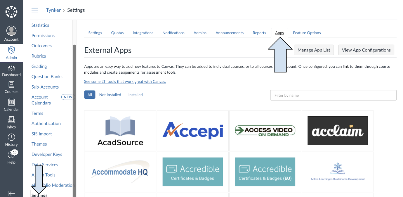
Task: Switch to the Notifications tab
Action: (x=173, y=33)
